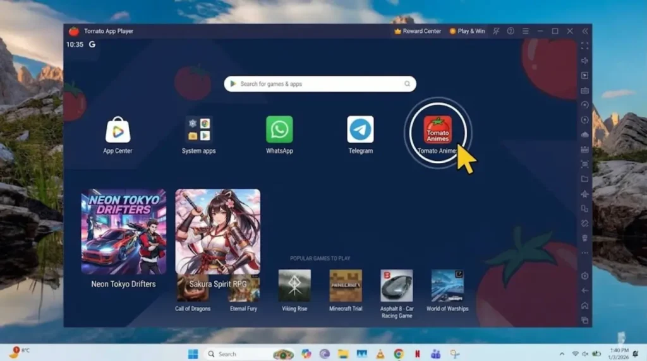The height and width of the screenshot is (361, 647).
Task: Open the hamburger menu in the title bar
Action: coord(525,31)
